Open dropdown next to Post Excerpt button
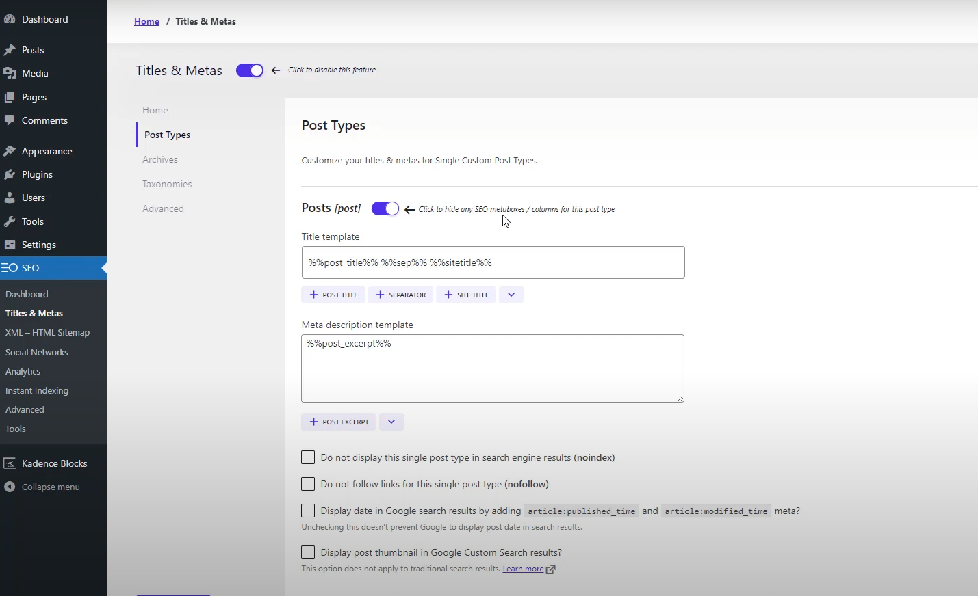Screen dimensions: 978x596 pos(391,422)
